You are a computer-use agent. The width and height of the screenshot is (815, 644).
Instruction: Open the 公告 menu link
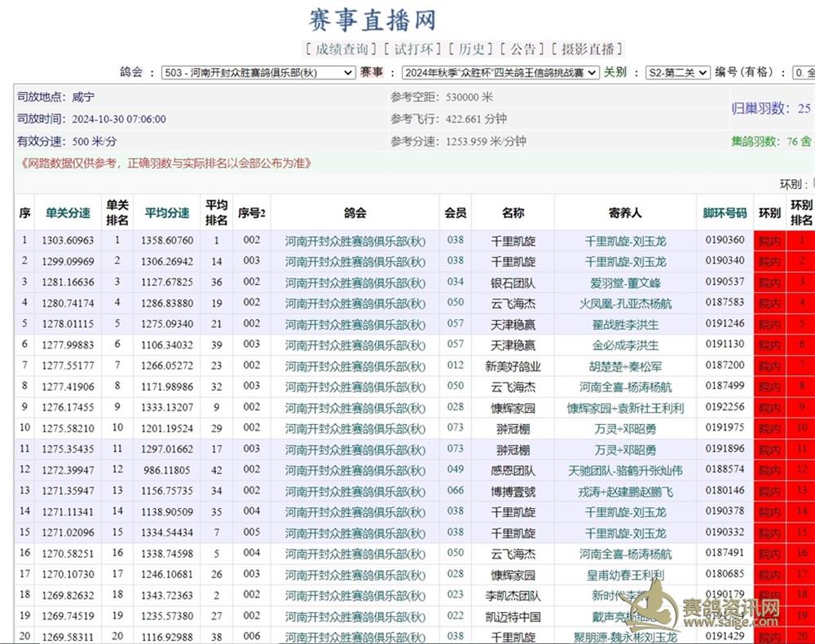523,50
